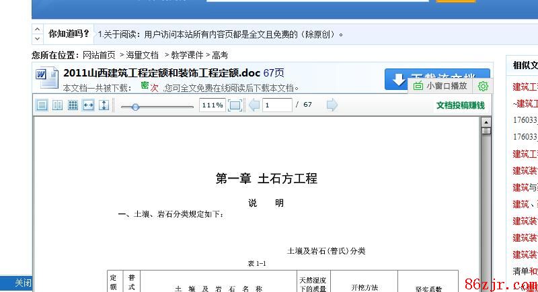
Task: Click the page number input box
Action: pyautogui.click(x=277, y=105)
